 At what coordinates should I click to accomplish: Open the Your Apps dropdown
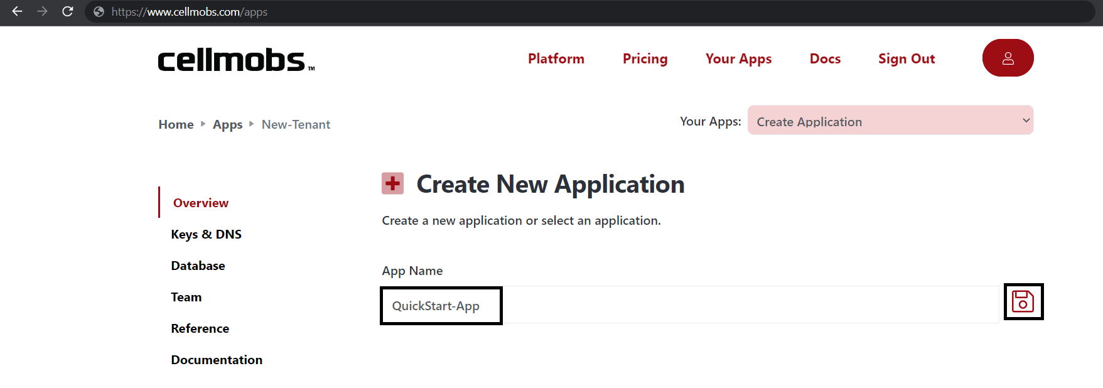pyautogui.click(x=890, y=121)
